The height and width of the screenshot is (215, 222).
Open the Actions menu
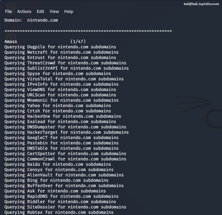coord(24,12)
